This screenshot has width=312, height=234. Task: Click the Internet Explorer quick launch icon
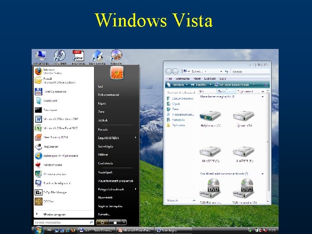tap(68, 231)
